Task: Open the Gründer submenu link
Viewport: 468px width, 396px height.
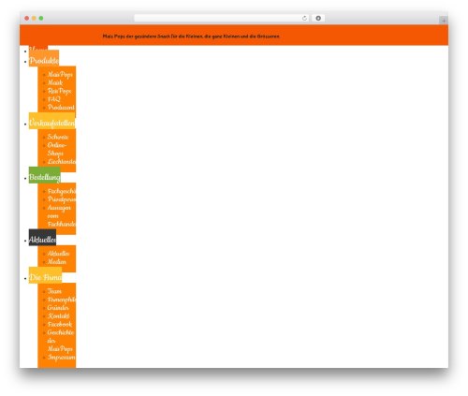Action: (x=58, y=308)
